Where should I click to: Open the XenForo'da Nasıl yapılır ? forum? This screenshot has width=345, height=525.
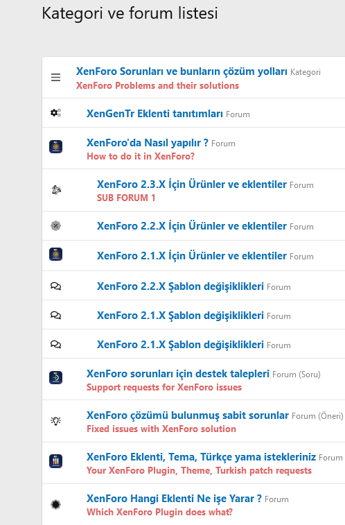point(148,143)
